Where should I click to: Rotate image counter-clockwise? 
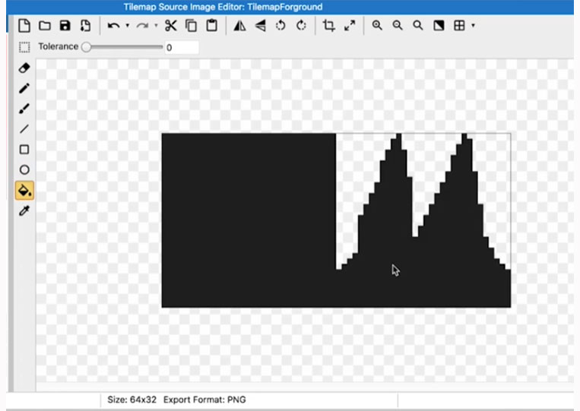(280, 26)
